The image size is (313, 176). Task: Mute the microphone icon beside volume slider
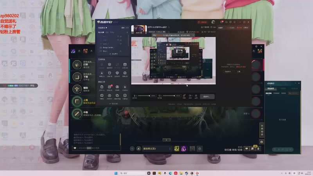point(135,96)
